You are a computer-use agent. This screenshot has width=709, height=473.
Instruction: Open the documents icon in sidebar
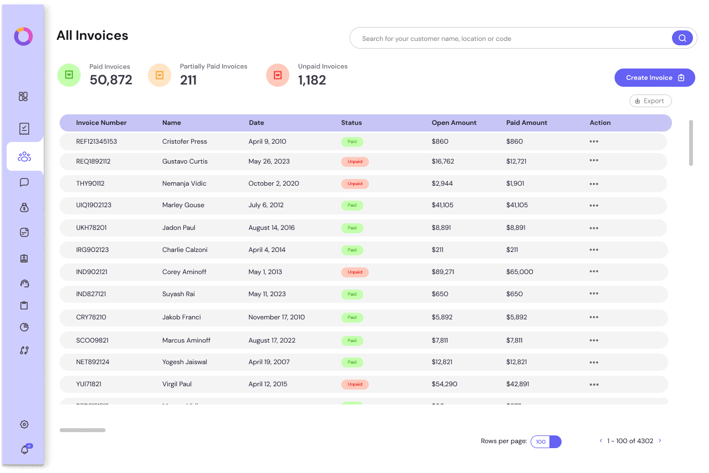24,232
